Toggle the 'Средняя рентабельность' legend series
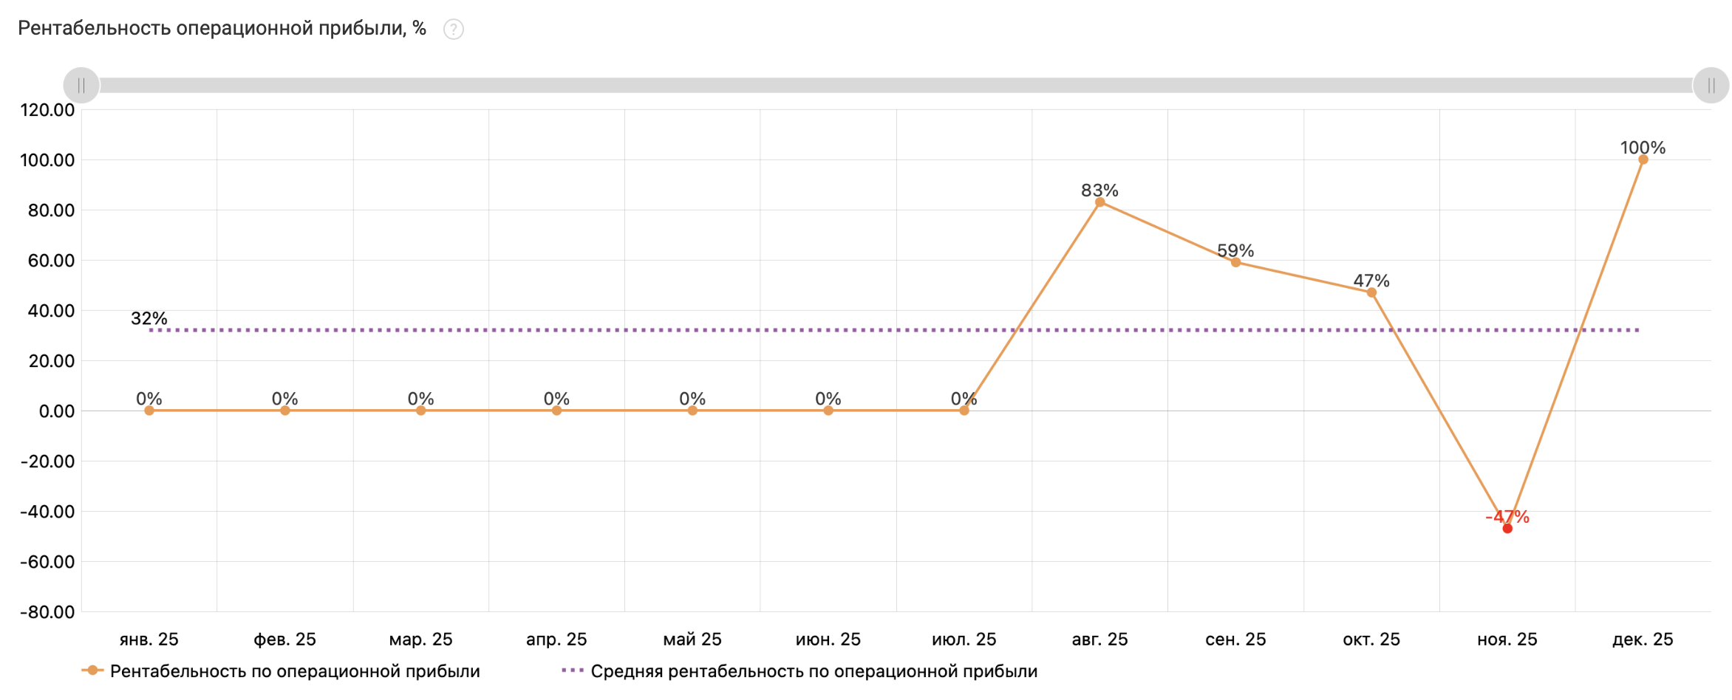 point(814,671)
